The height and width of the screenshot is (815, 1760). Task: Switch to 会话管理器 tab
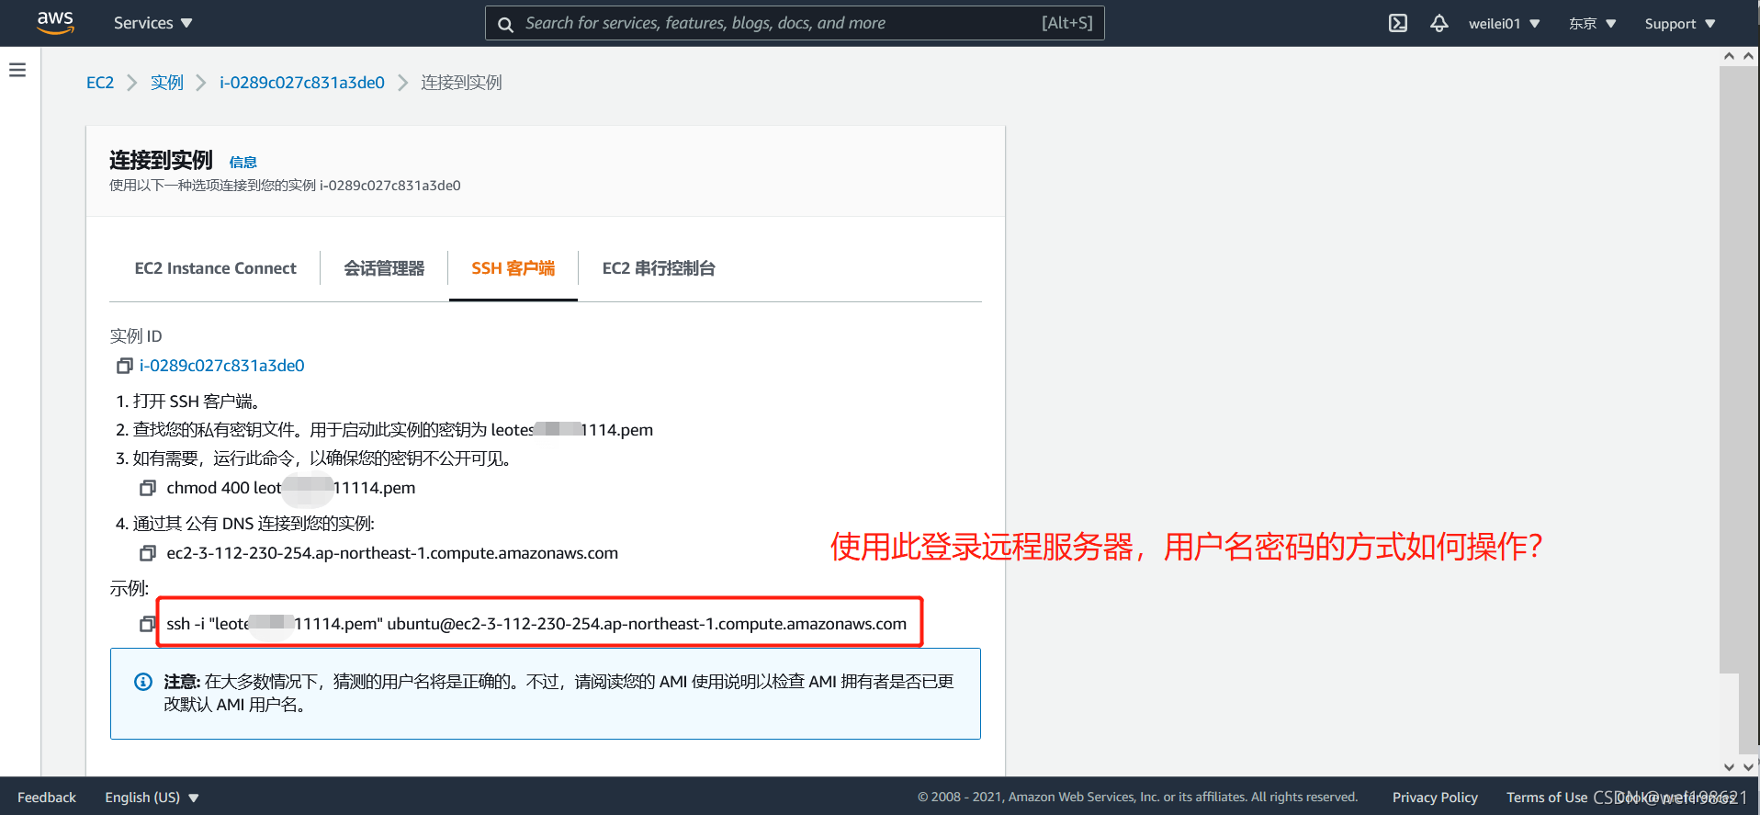(384, 268)
